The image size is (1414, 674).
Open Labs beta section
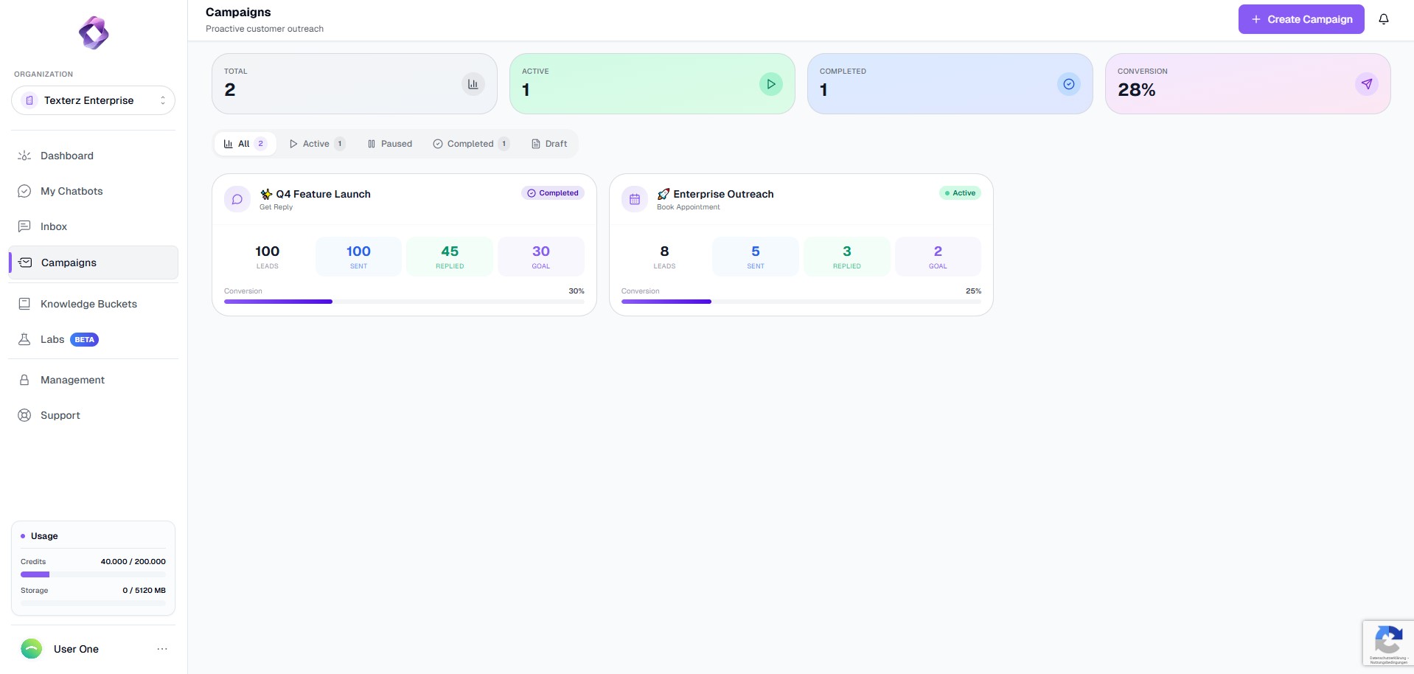click(53, 339)
